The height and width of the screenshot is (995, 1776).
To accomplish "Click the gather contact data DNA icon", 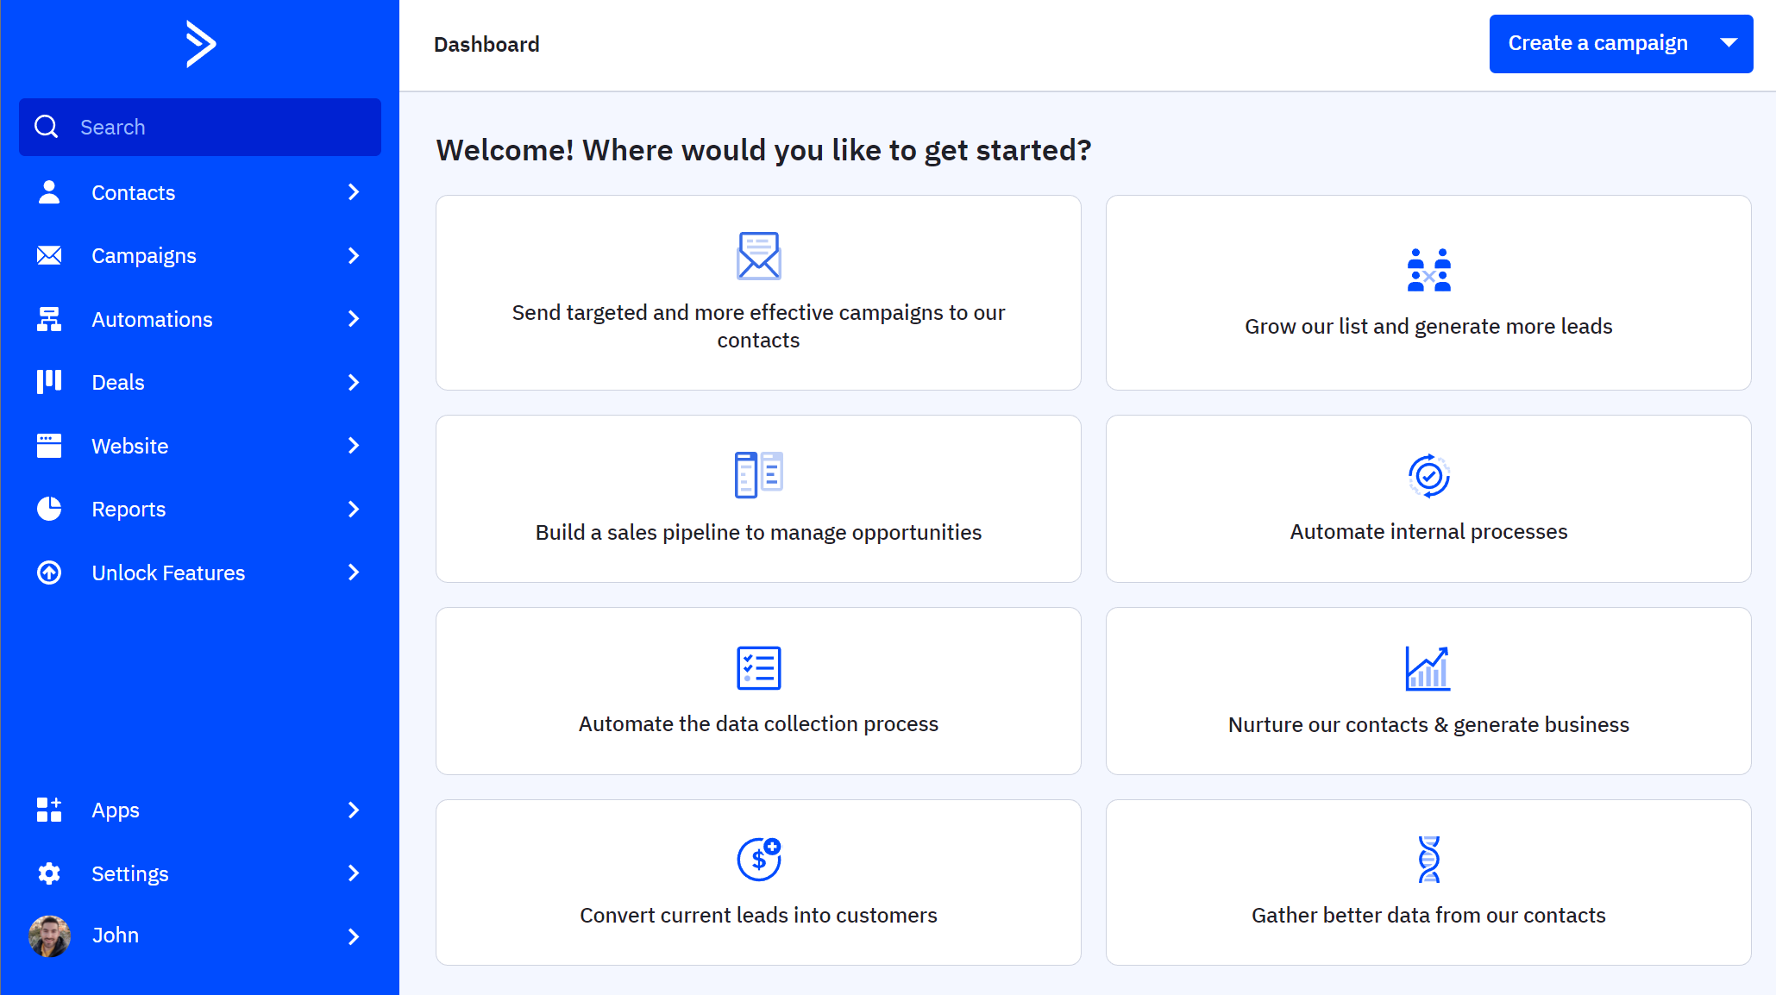I will tap(1428, 859).
